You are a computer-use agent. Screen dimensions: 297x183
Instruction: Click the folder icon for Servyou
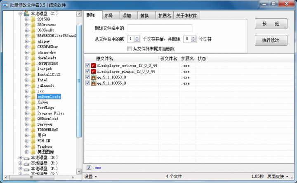point(33,124)
